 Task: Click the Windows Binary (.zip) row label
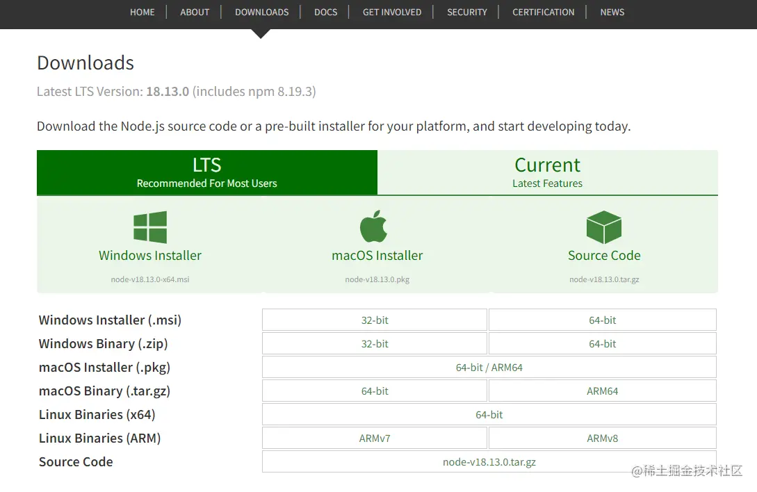104,344
